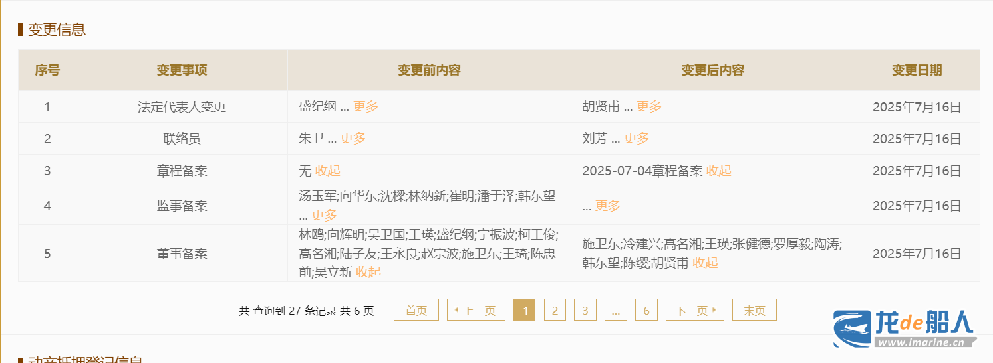Collapse 收起 after 吴立新 in row 5
Screen dimensions: 993x363
tap(368, 271)
